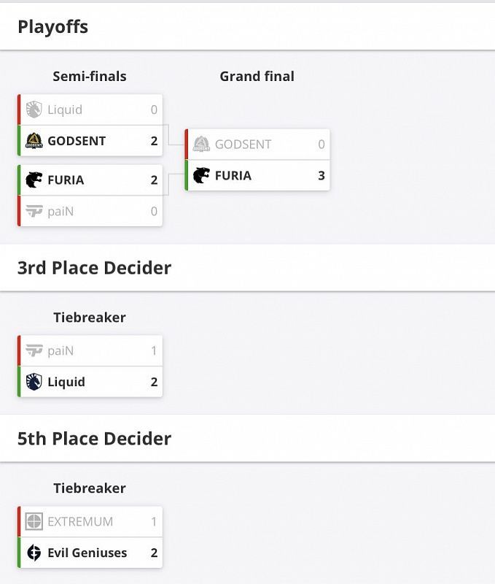Click the Evil Geniuses logo
495x584 pixels.
(34, 553)
